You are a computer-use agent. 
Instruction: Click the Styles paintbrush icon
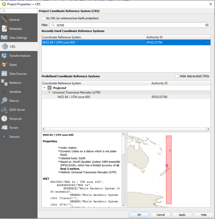[4, 65]
